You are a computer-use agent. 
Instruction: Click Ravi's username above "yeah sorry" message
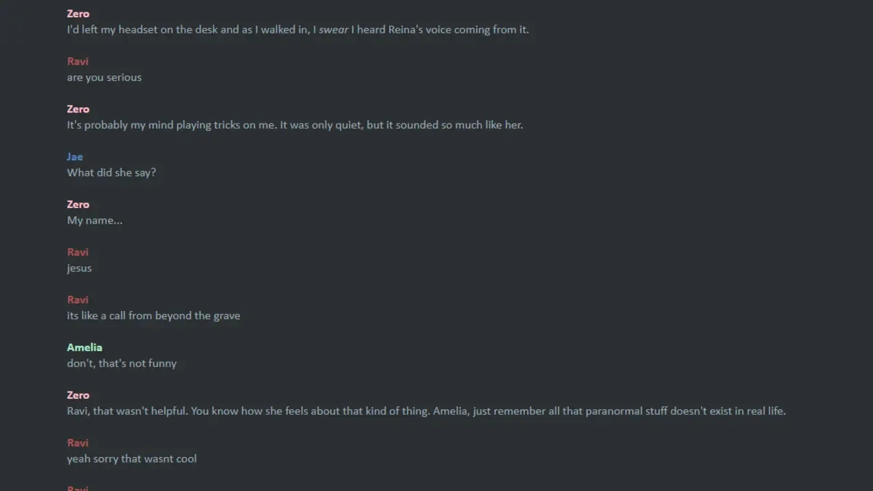(x=78, y=443)
